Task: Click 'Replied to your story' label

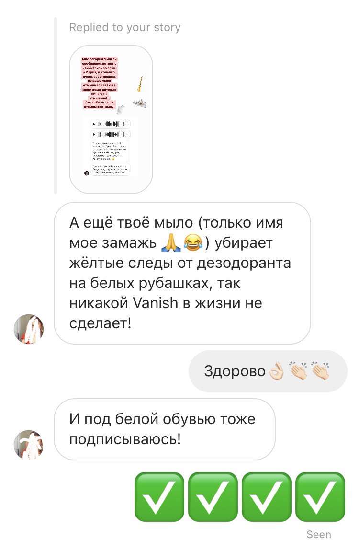Action: (x=125, y=27)
